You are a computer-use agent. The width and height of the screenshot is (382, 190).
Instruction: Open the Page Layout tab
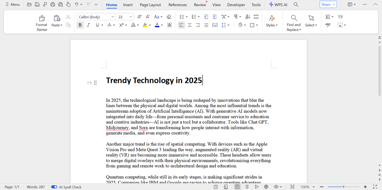pos(150,5)
